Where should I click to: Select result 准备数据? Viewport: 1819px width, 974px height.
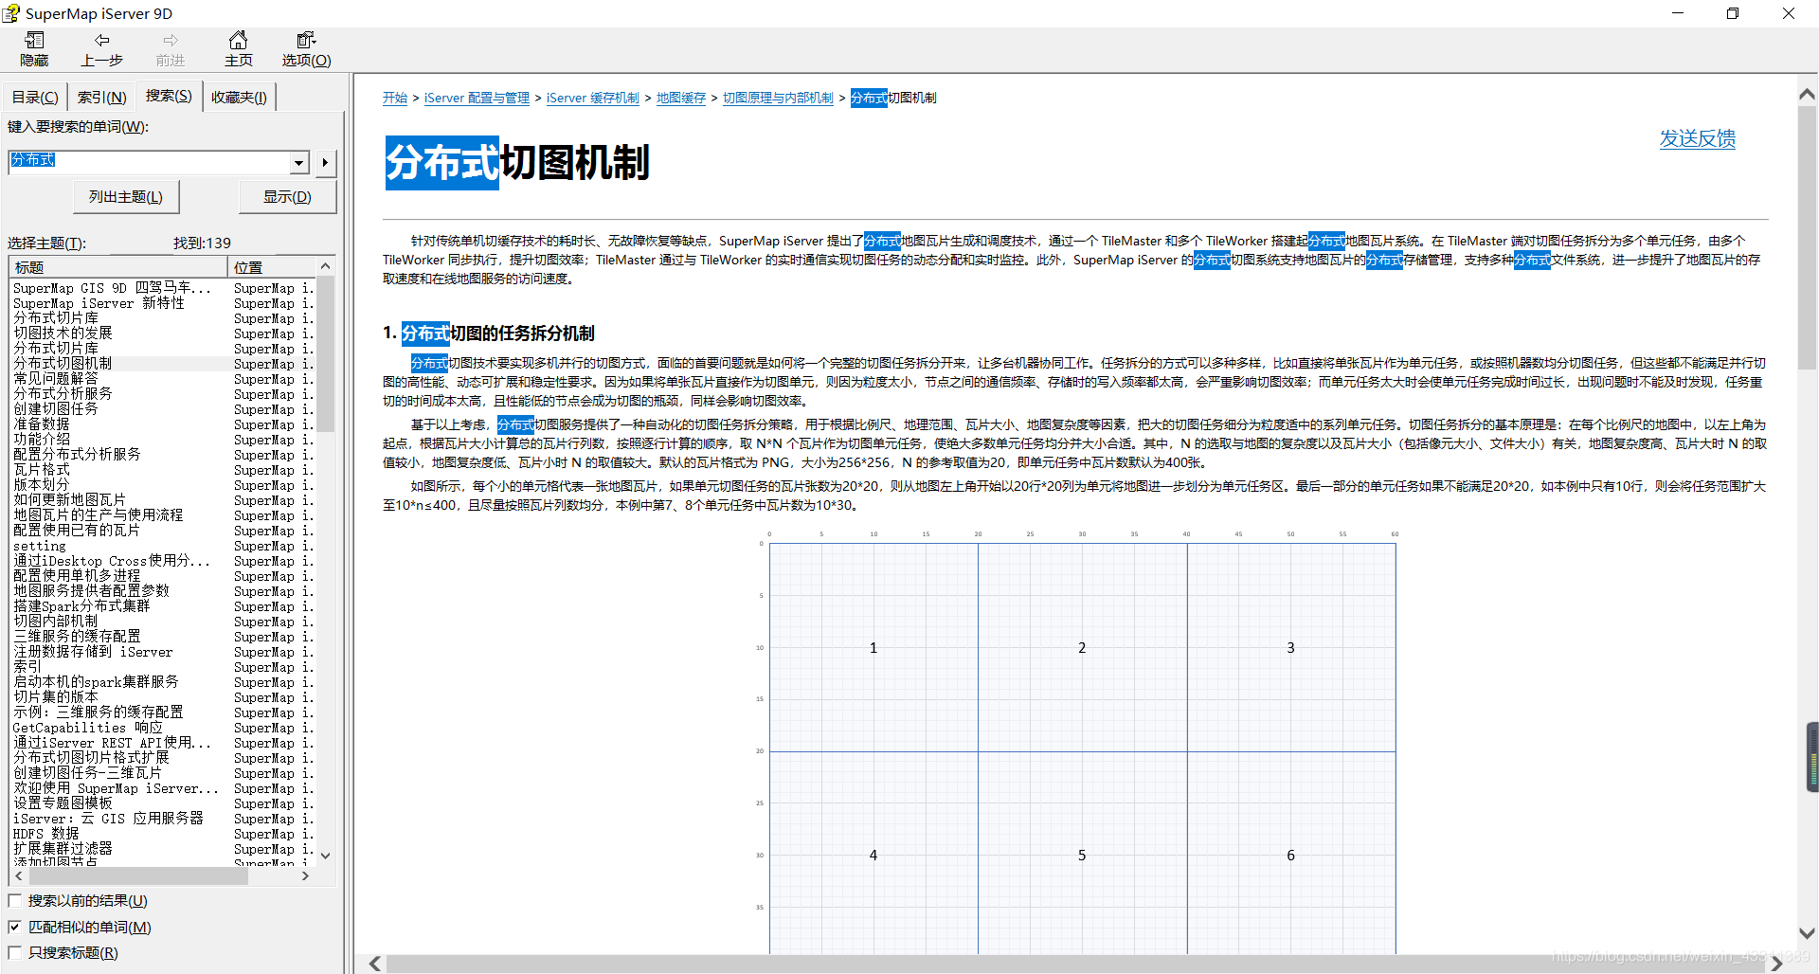[x=42, y=424]
